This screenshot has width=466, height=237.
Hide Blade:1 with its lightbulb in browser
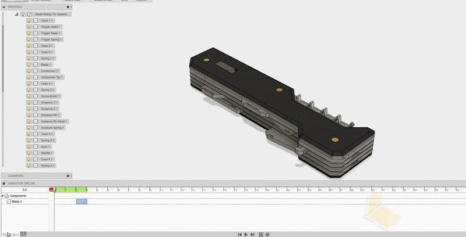(29, 64)
